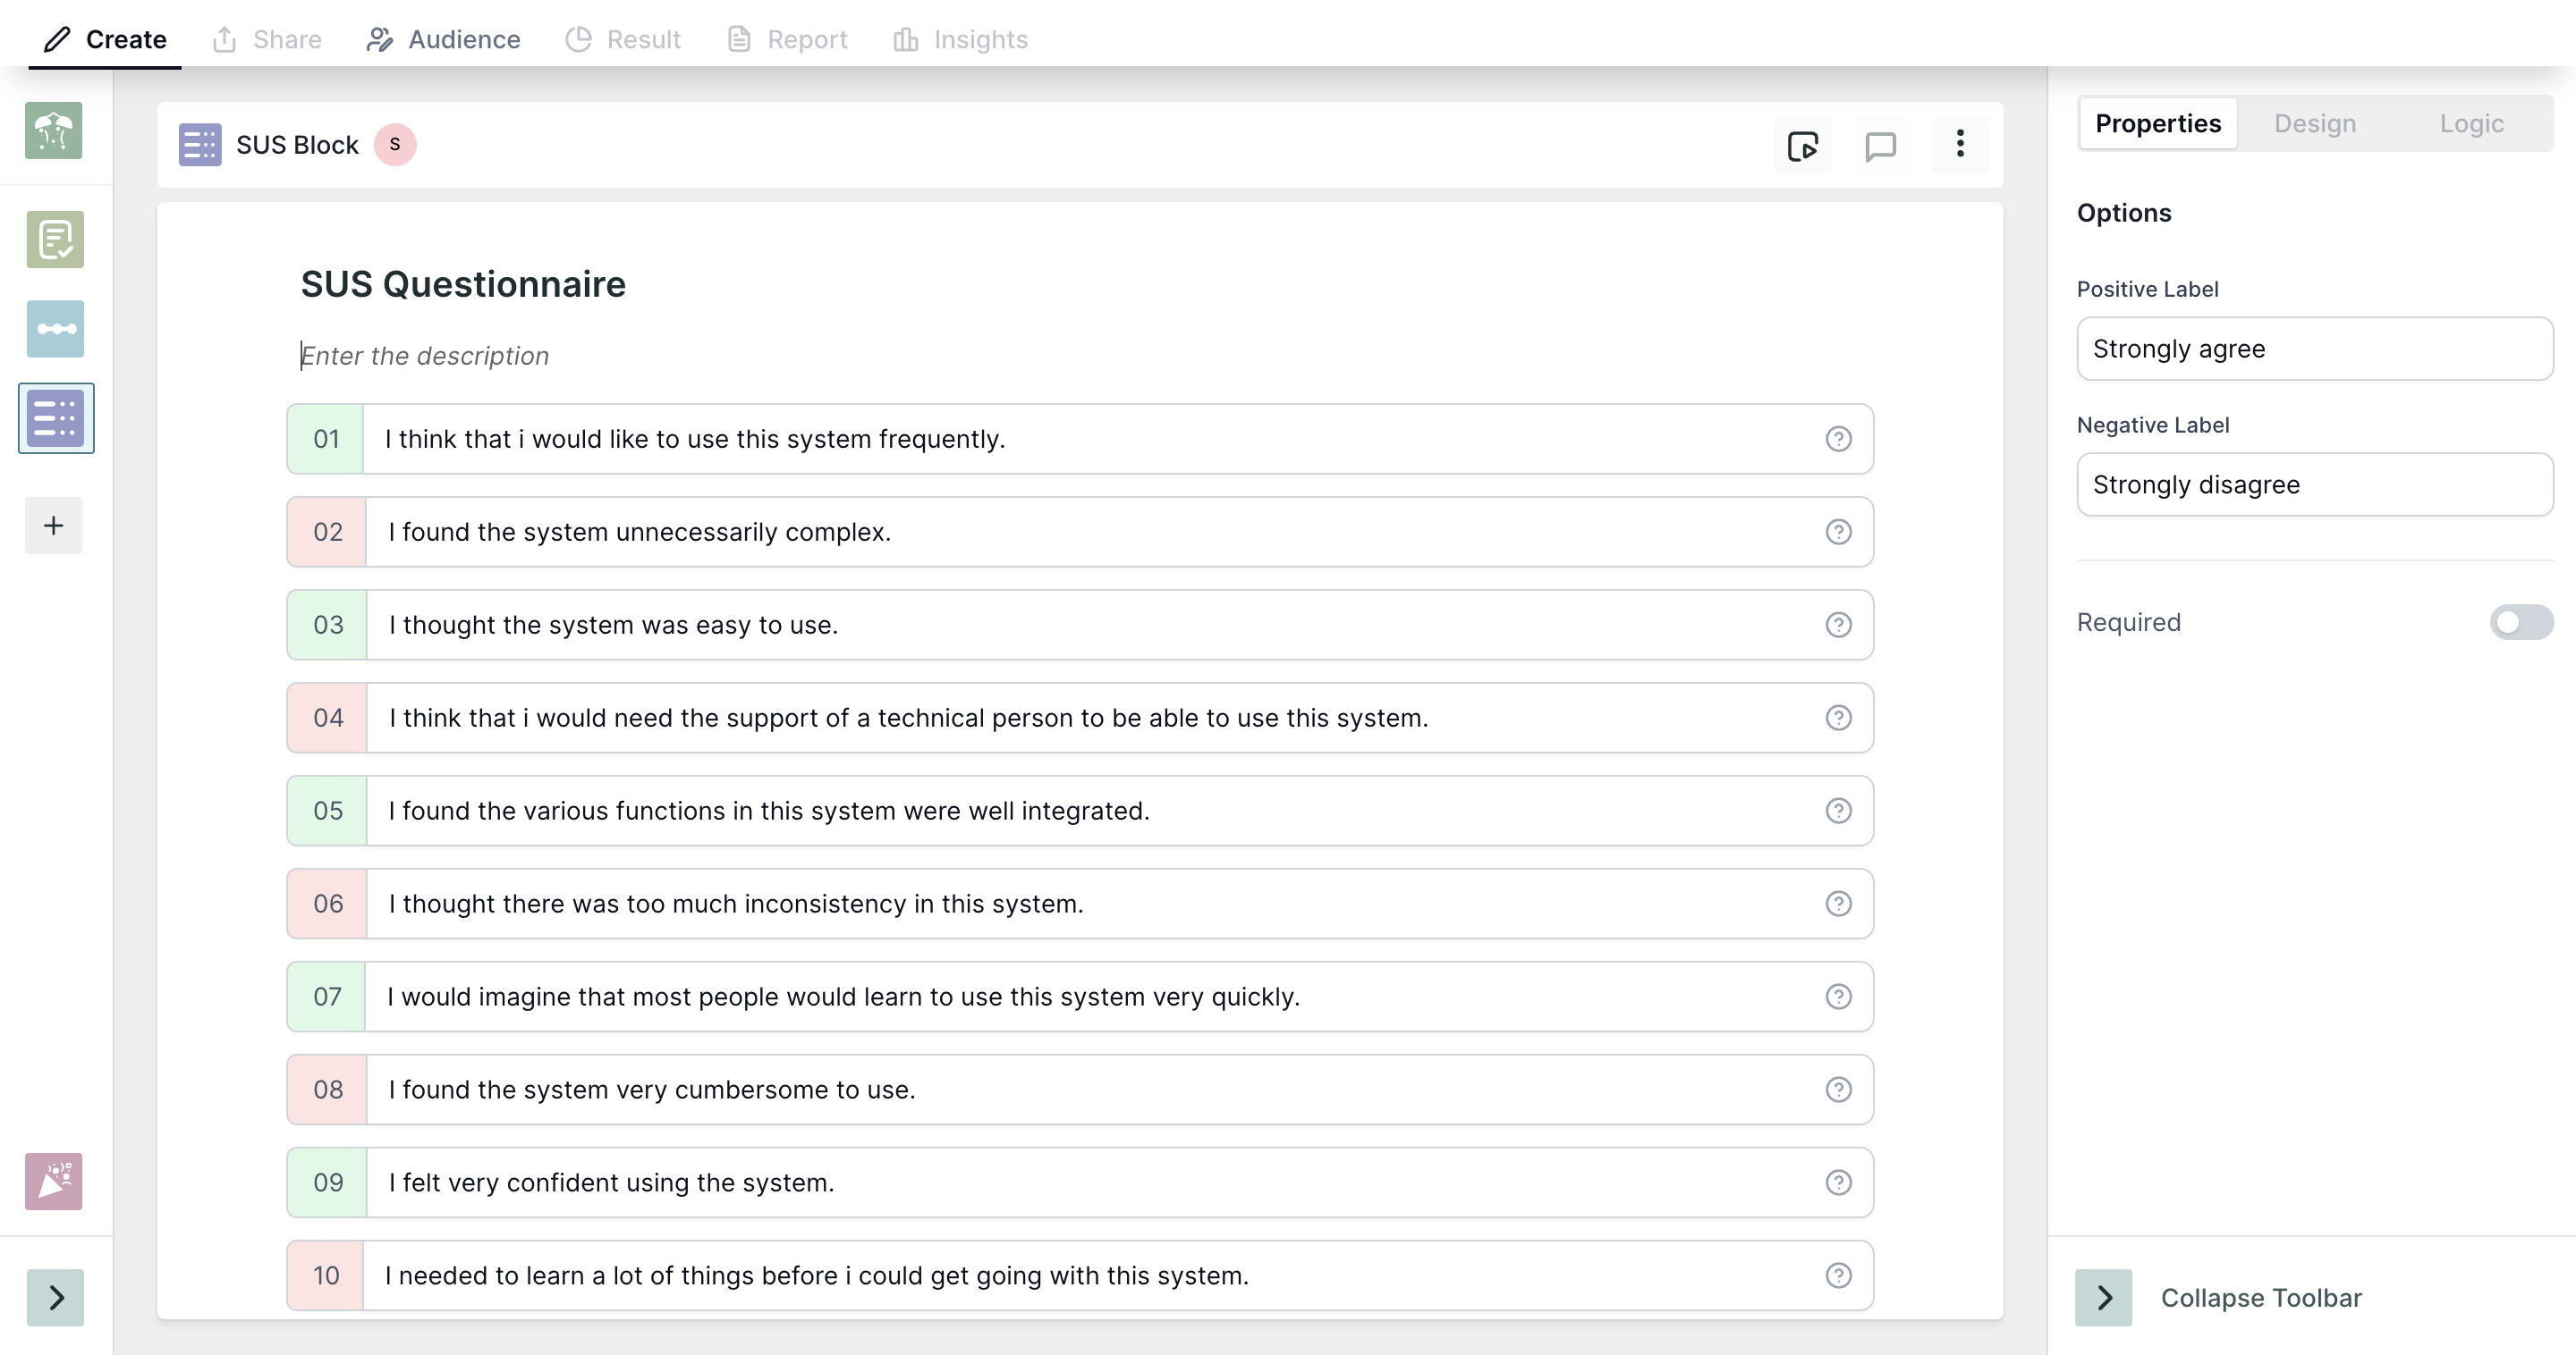
Task: Select 'I think that i would like to use this system frequently.'
Action: coord(695,439)
